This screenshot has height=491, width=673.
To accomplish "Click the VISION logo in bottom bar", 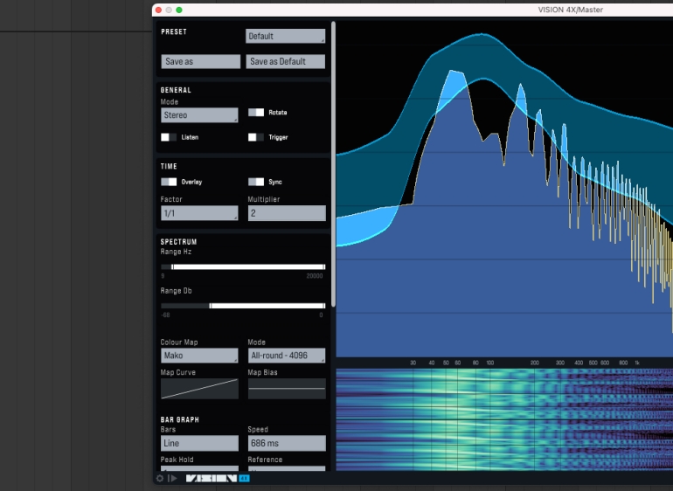I will pos(212,478).
